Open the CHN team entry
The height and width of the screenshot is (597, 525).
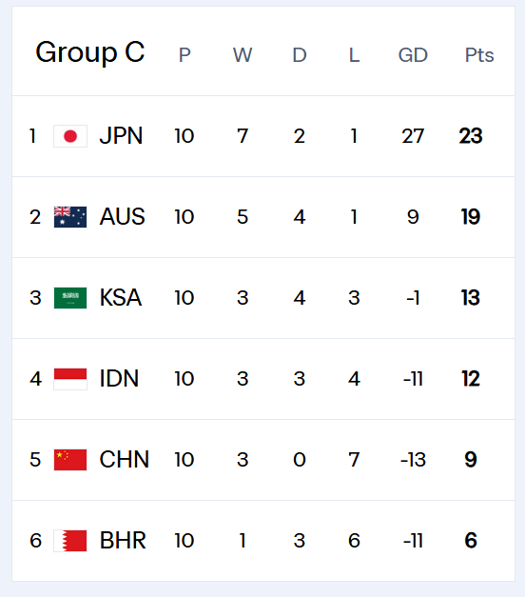tap(124, 460)
